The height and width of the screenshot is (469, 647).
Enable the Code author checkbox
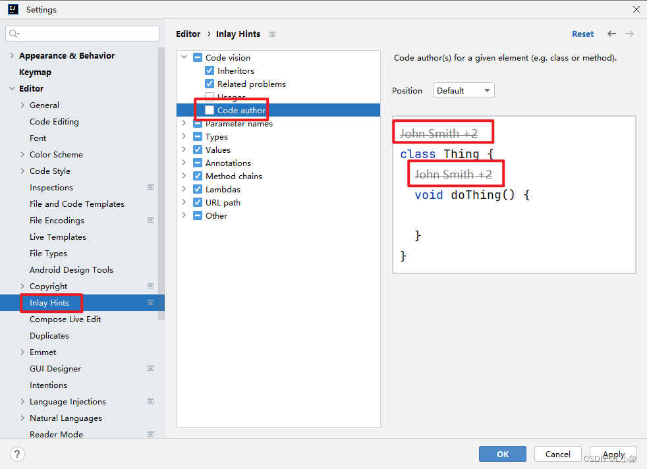click(x=210, y=110)
